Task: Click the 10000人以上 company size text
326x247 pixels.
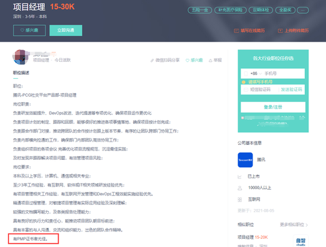Action: click(x=259, y=188)
